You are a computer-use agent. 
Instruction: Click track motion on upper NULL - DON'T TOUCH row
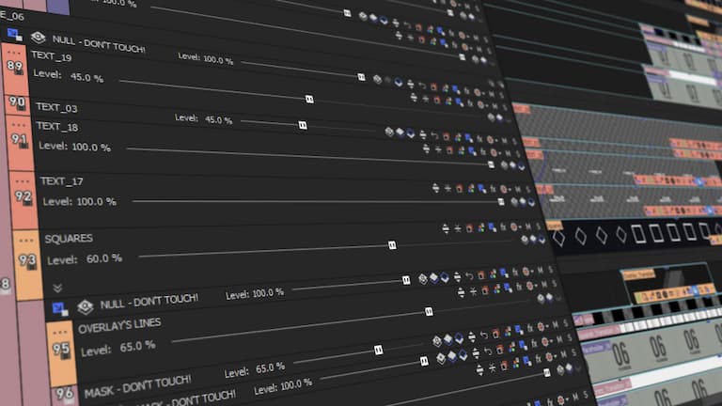click(x=433, y=86)
